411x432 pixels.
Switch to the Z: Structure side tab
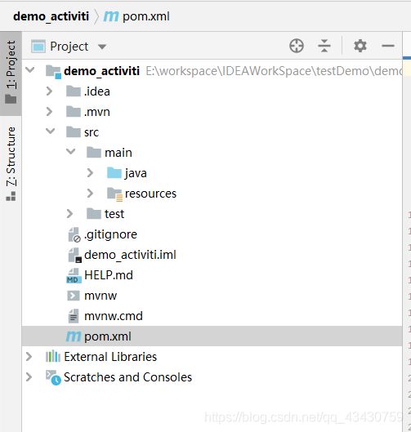click(x=11, y=163)
